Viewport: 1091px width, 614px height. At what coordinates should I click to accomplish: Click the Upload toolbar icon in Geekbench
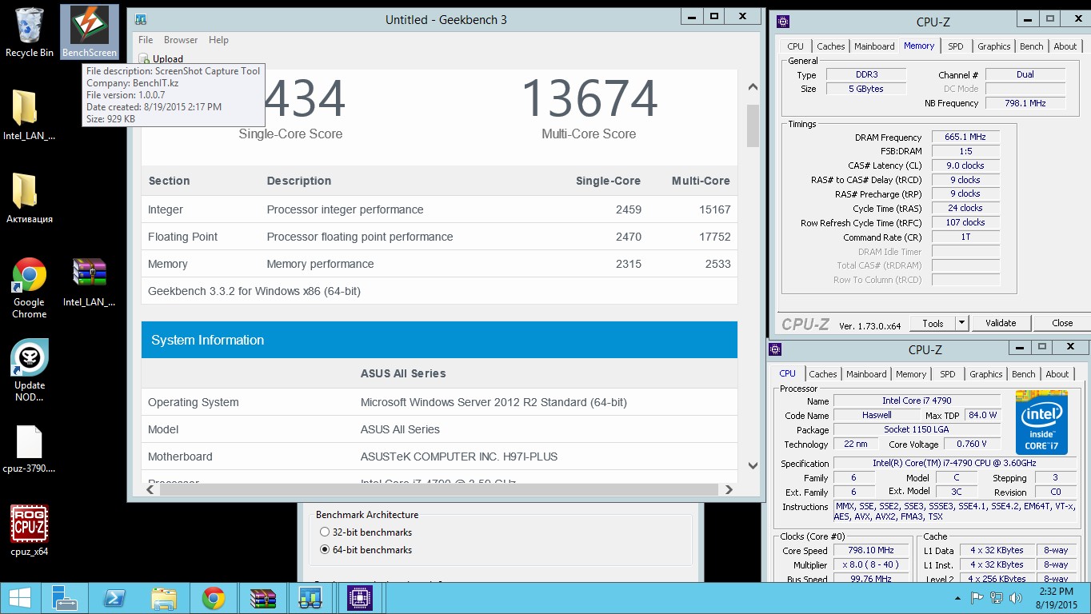(x=144, y=59)
